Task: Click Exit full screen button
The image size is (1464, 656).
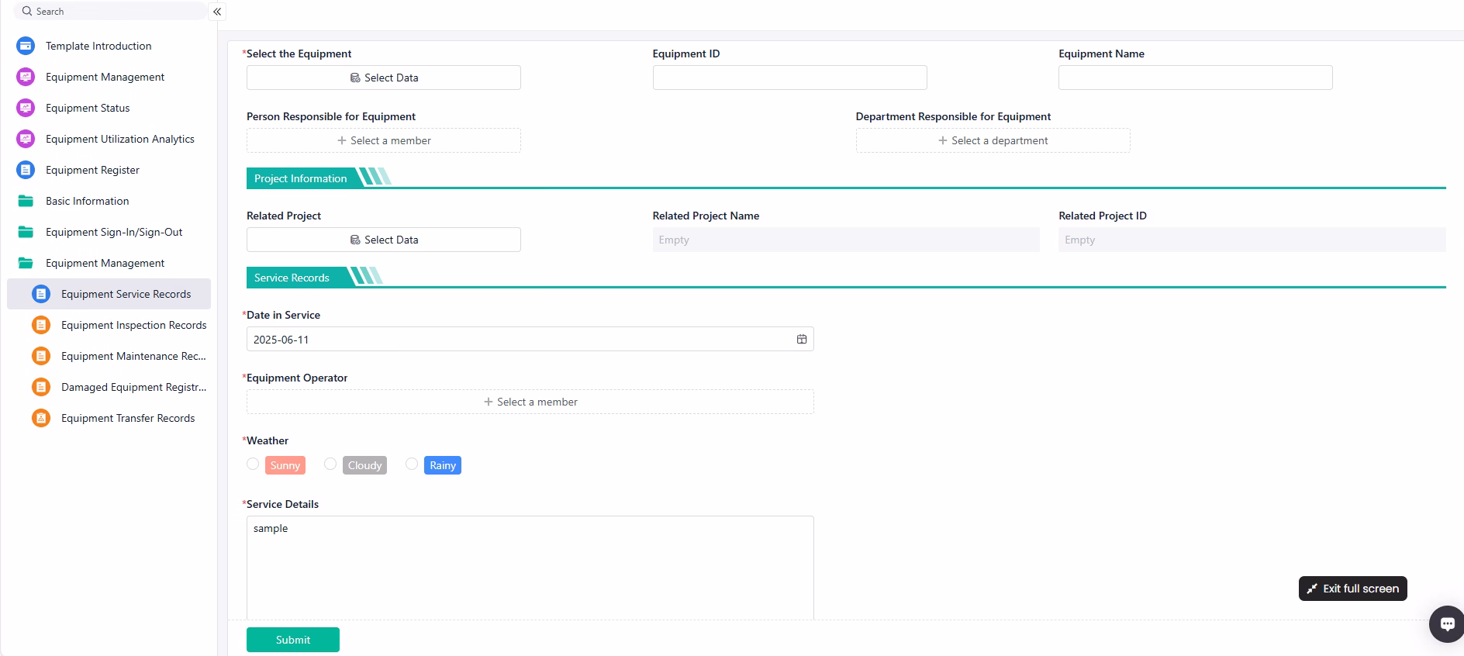Action: pos(1352,589)
